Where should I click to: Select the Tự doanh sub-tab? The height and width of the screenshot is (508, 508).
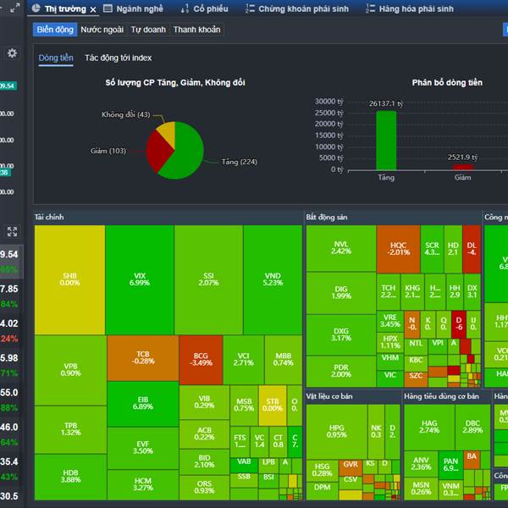[x=148, y=30]
